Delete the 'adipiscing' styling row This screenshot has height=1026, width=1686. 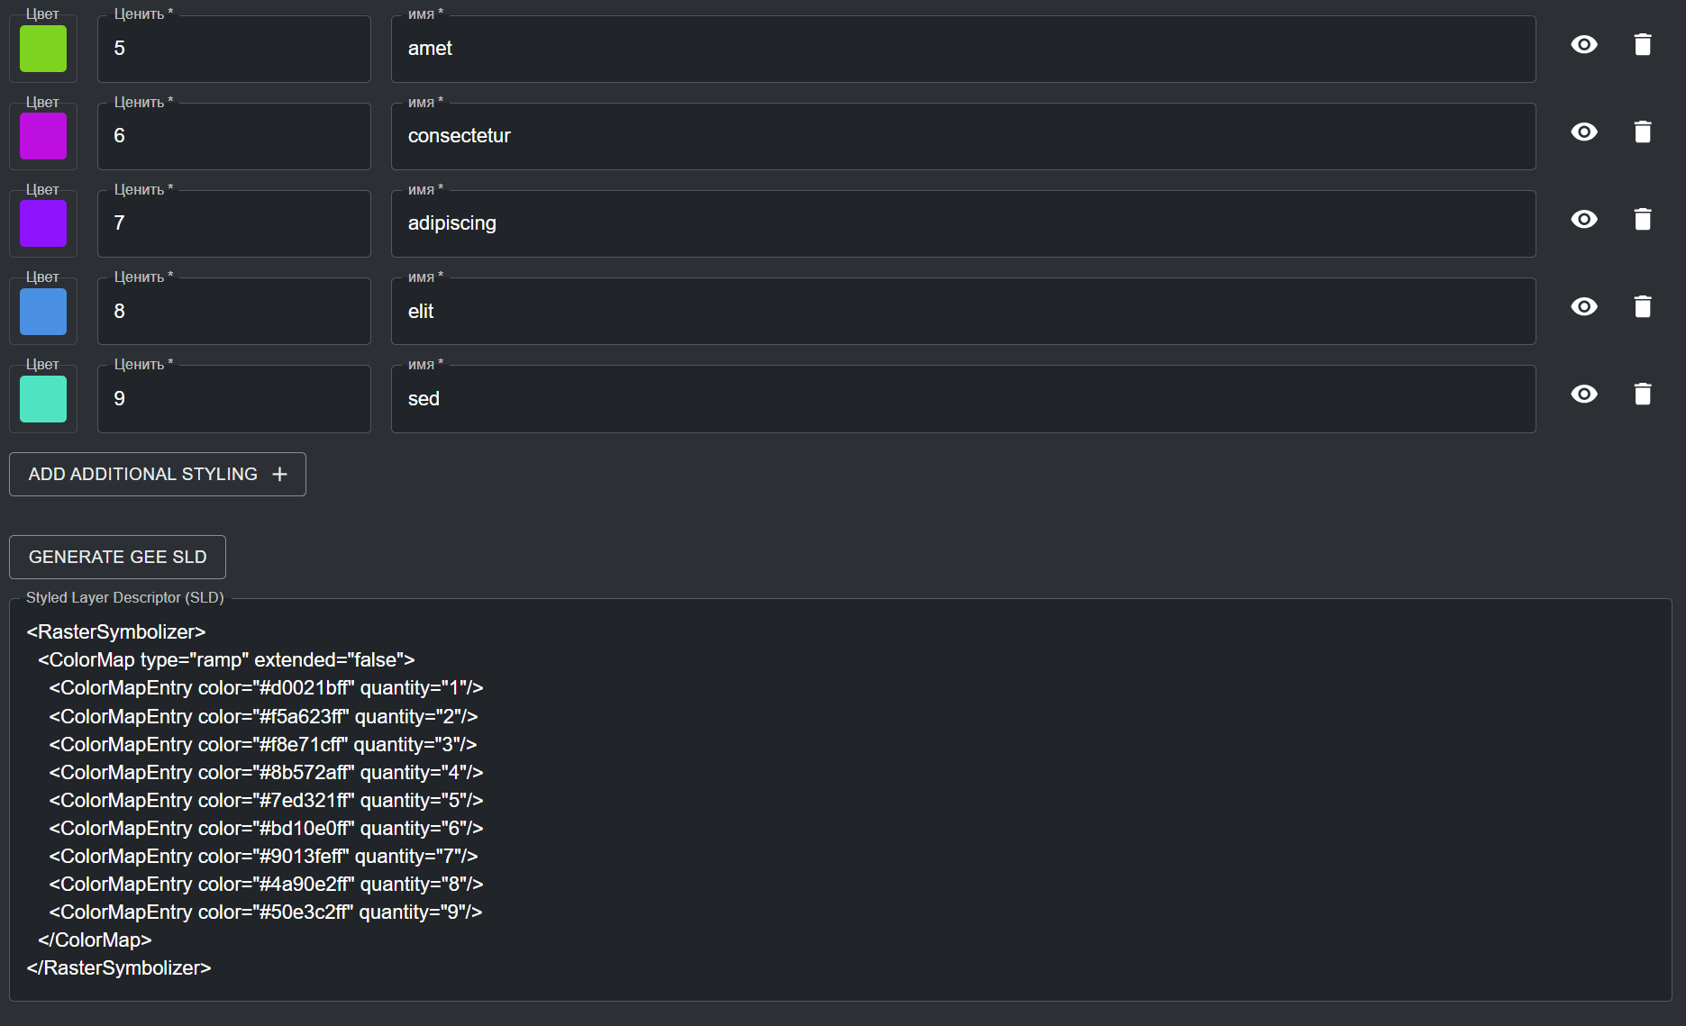(x=1643, y=220)
